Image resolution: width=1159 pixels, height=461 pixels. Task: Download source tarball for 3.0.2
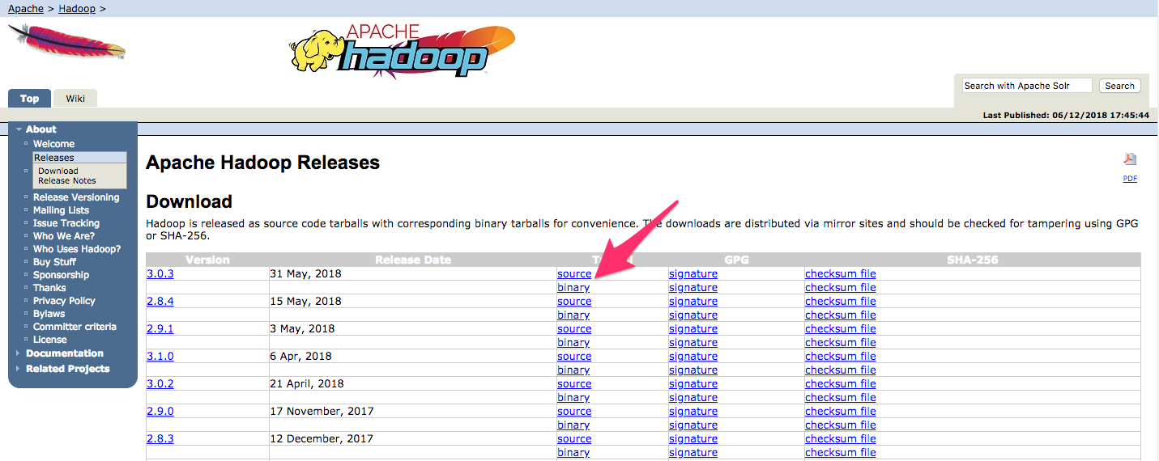tap(574, 383)
